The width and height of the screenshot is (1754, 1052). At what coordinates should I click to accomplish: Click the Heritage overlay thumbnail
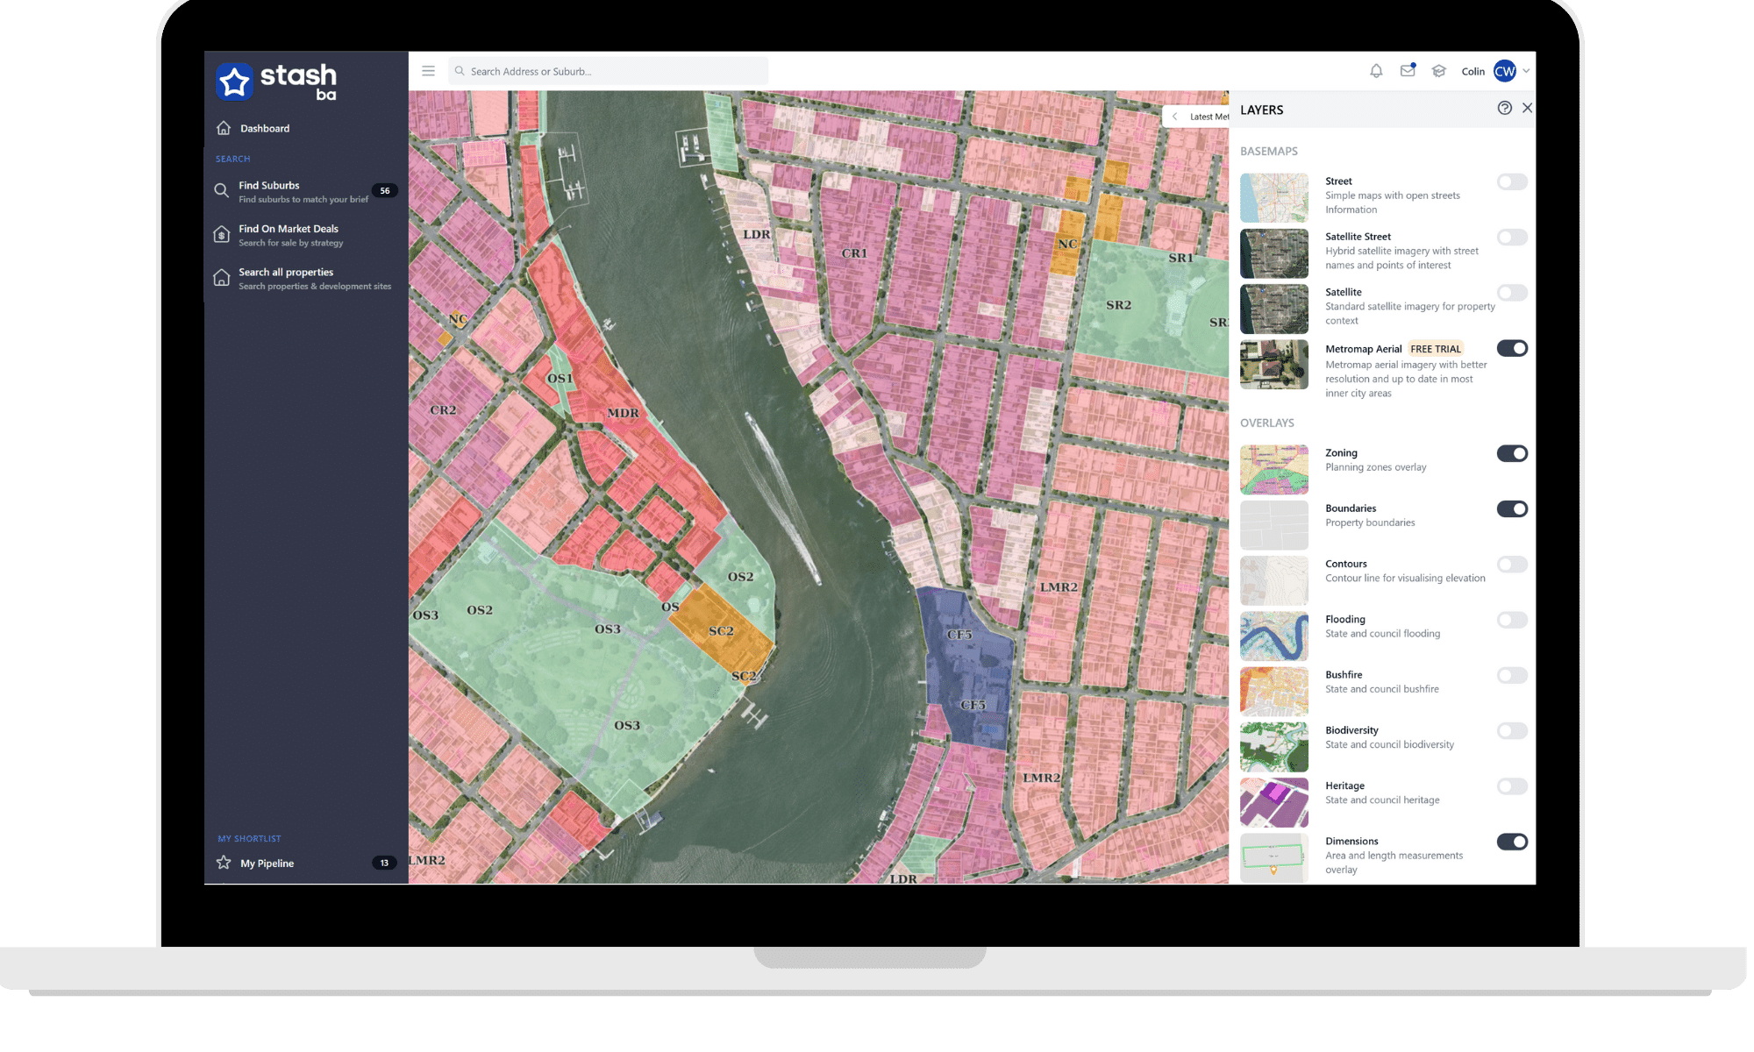1274,802
